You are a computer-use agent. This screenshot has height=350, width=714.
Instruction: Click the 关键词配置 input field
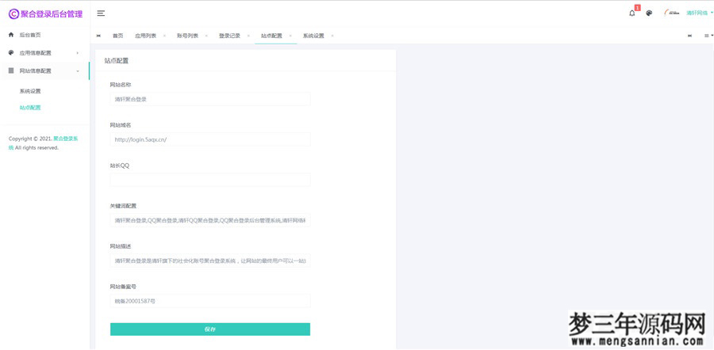(x=210, y=220)
